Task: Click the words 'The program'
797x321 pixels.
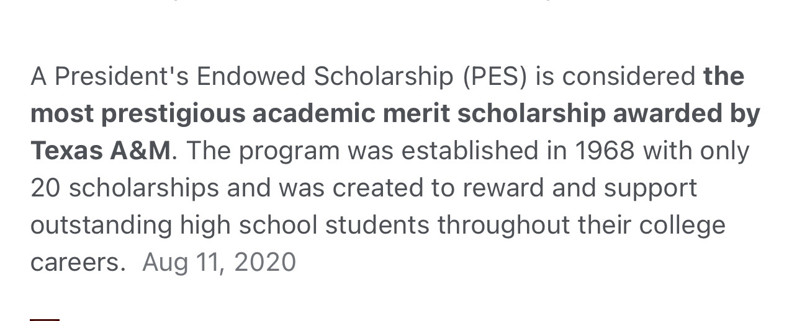Action: click(263, 151)
